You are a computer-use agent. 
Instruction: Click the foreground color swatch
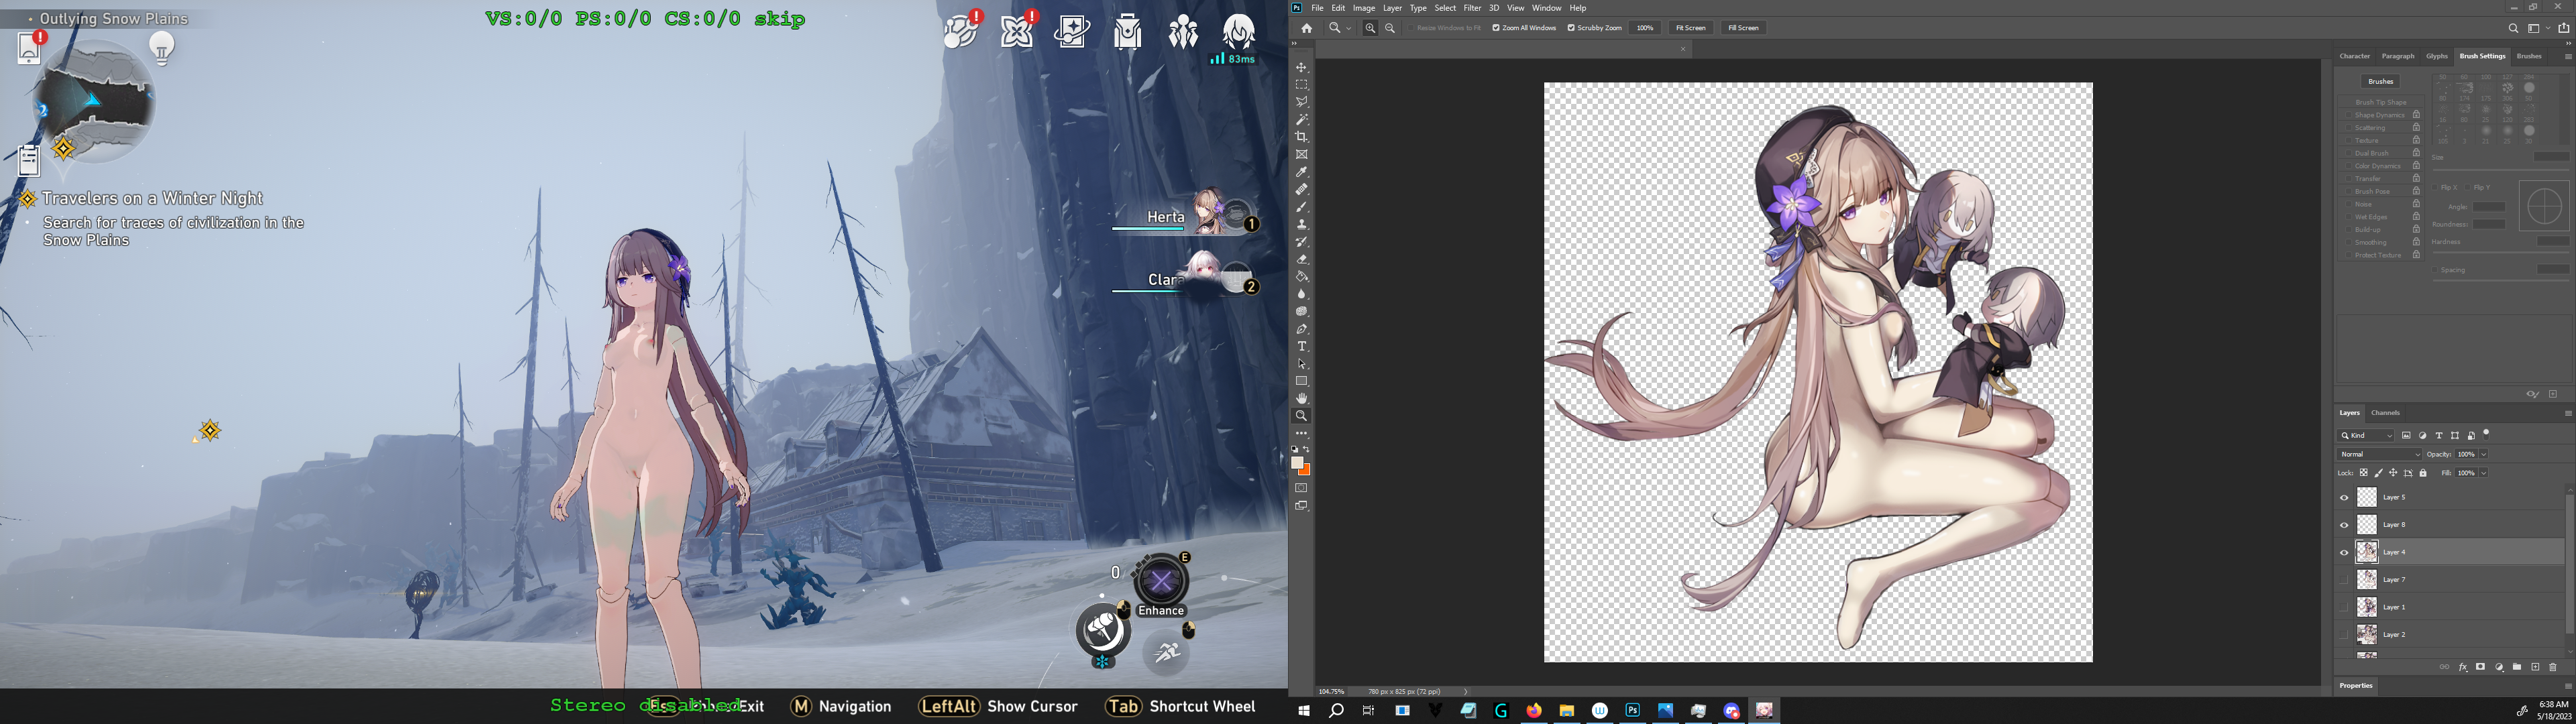[1297, 463]
